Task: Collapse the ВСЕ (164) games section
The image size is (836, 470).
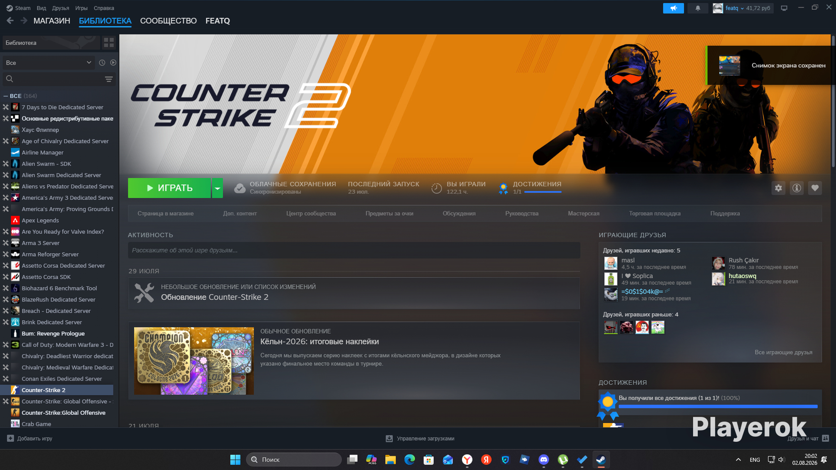Action: pyautogui.click(x=6, y=96)
